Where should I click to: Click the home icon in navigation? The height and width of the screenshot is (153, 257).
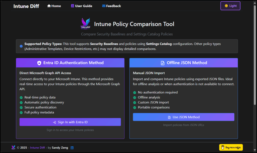(x=49, y=6)
